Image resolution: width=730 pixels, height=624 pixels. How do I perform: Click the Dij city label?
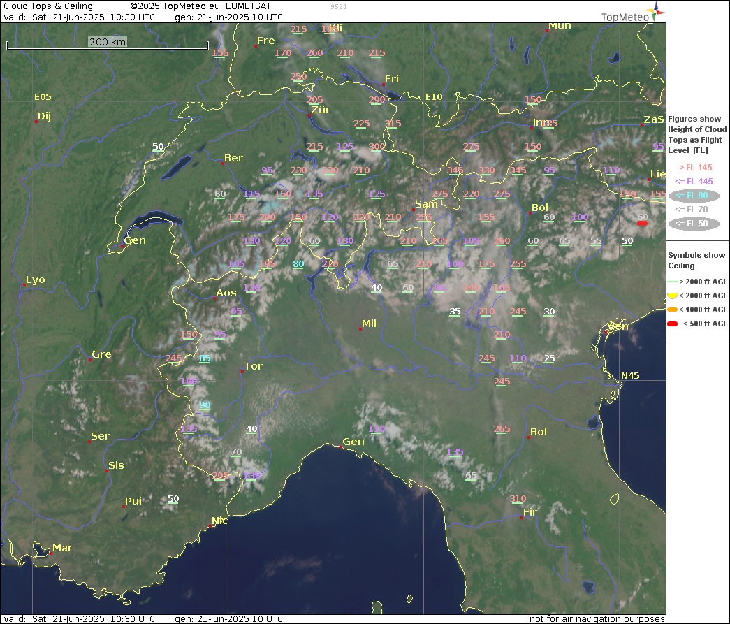pos(44,116)
